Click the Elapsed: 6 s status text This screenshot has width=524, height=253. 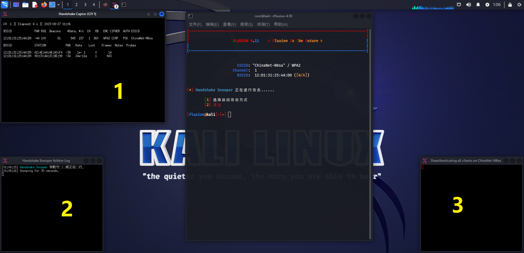tap(28, 24)
